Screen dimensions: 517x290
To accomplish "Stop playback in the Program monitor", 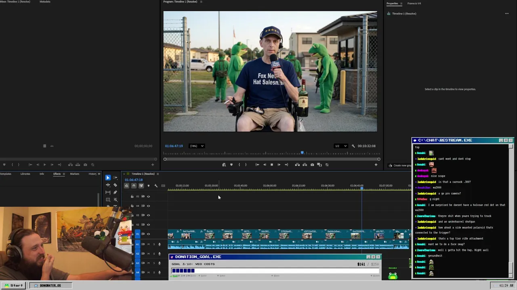I will (272, 164).
